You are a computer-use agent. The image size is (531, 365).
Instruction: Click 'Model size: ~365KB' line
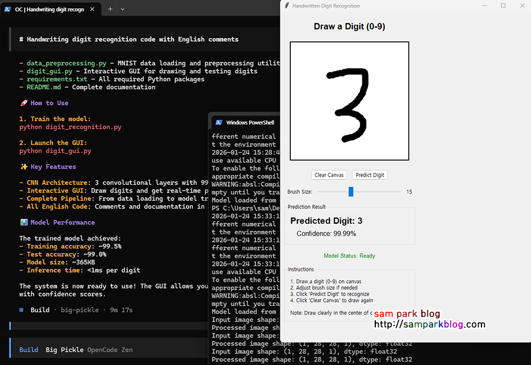[57, 262]
